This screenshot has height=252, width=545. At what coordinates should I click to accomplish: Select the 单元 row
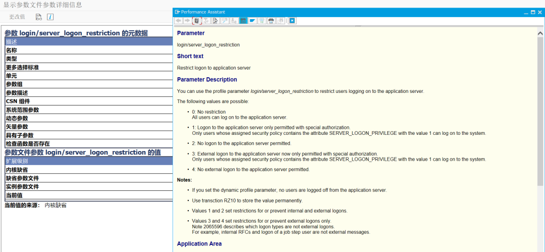[89, 76]
